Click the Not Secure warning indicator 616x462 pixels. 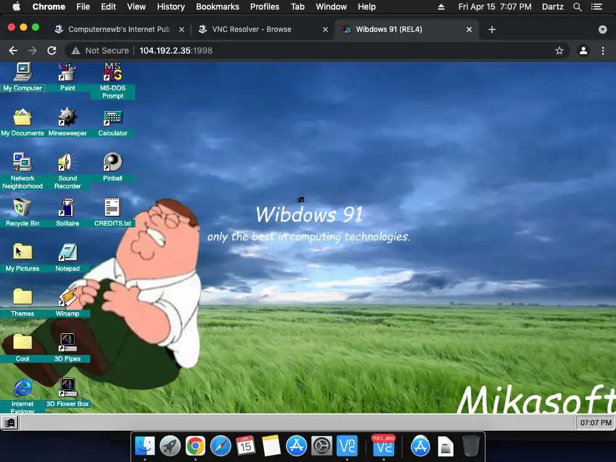(x=100, y=51)
